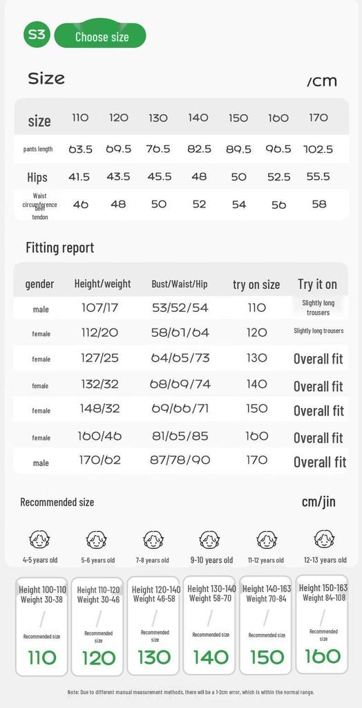Choose the recommended size 130 card
362x708 pixels.
point(153,626)
